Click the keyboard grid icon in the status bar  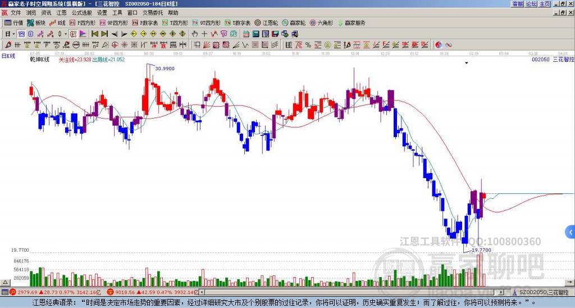(4, 292)
